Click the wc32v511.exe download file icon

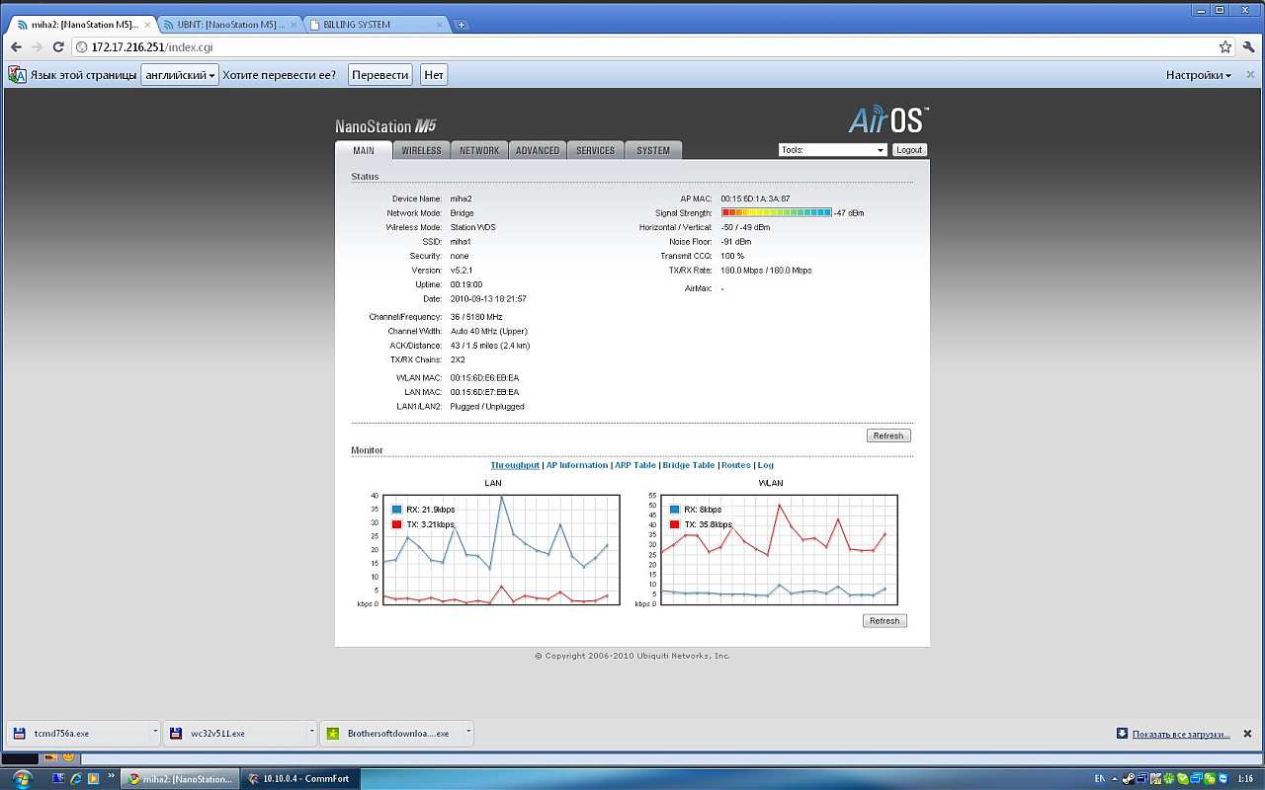(176, 734)
